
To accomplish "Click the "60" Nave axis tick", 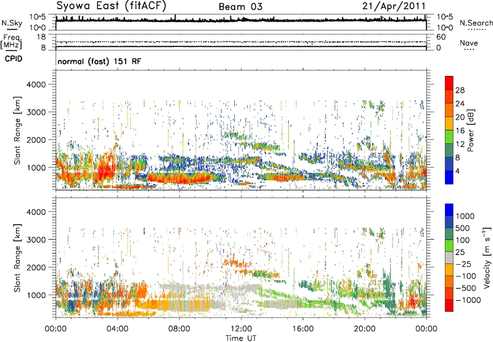I will click(441, 37).
